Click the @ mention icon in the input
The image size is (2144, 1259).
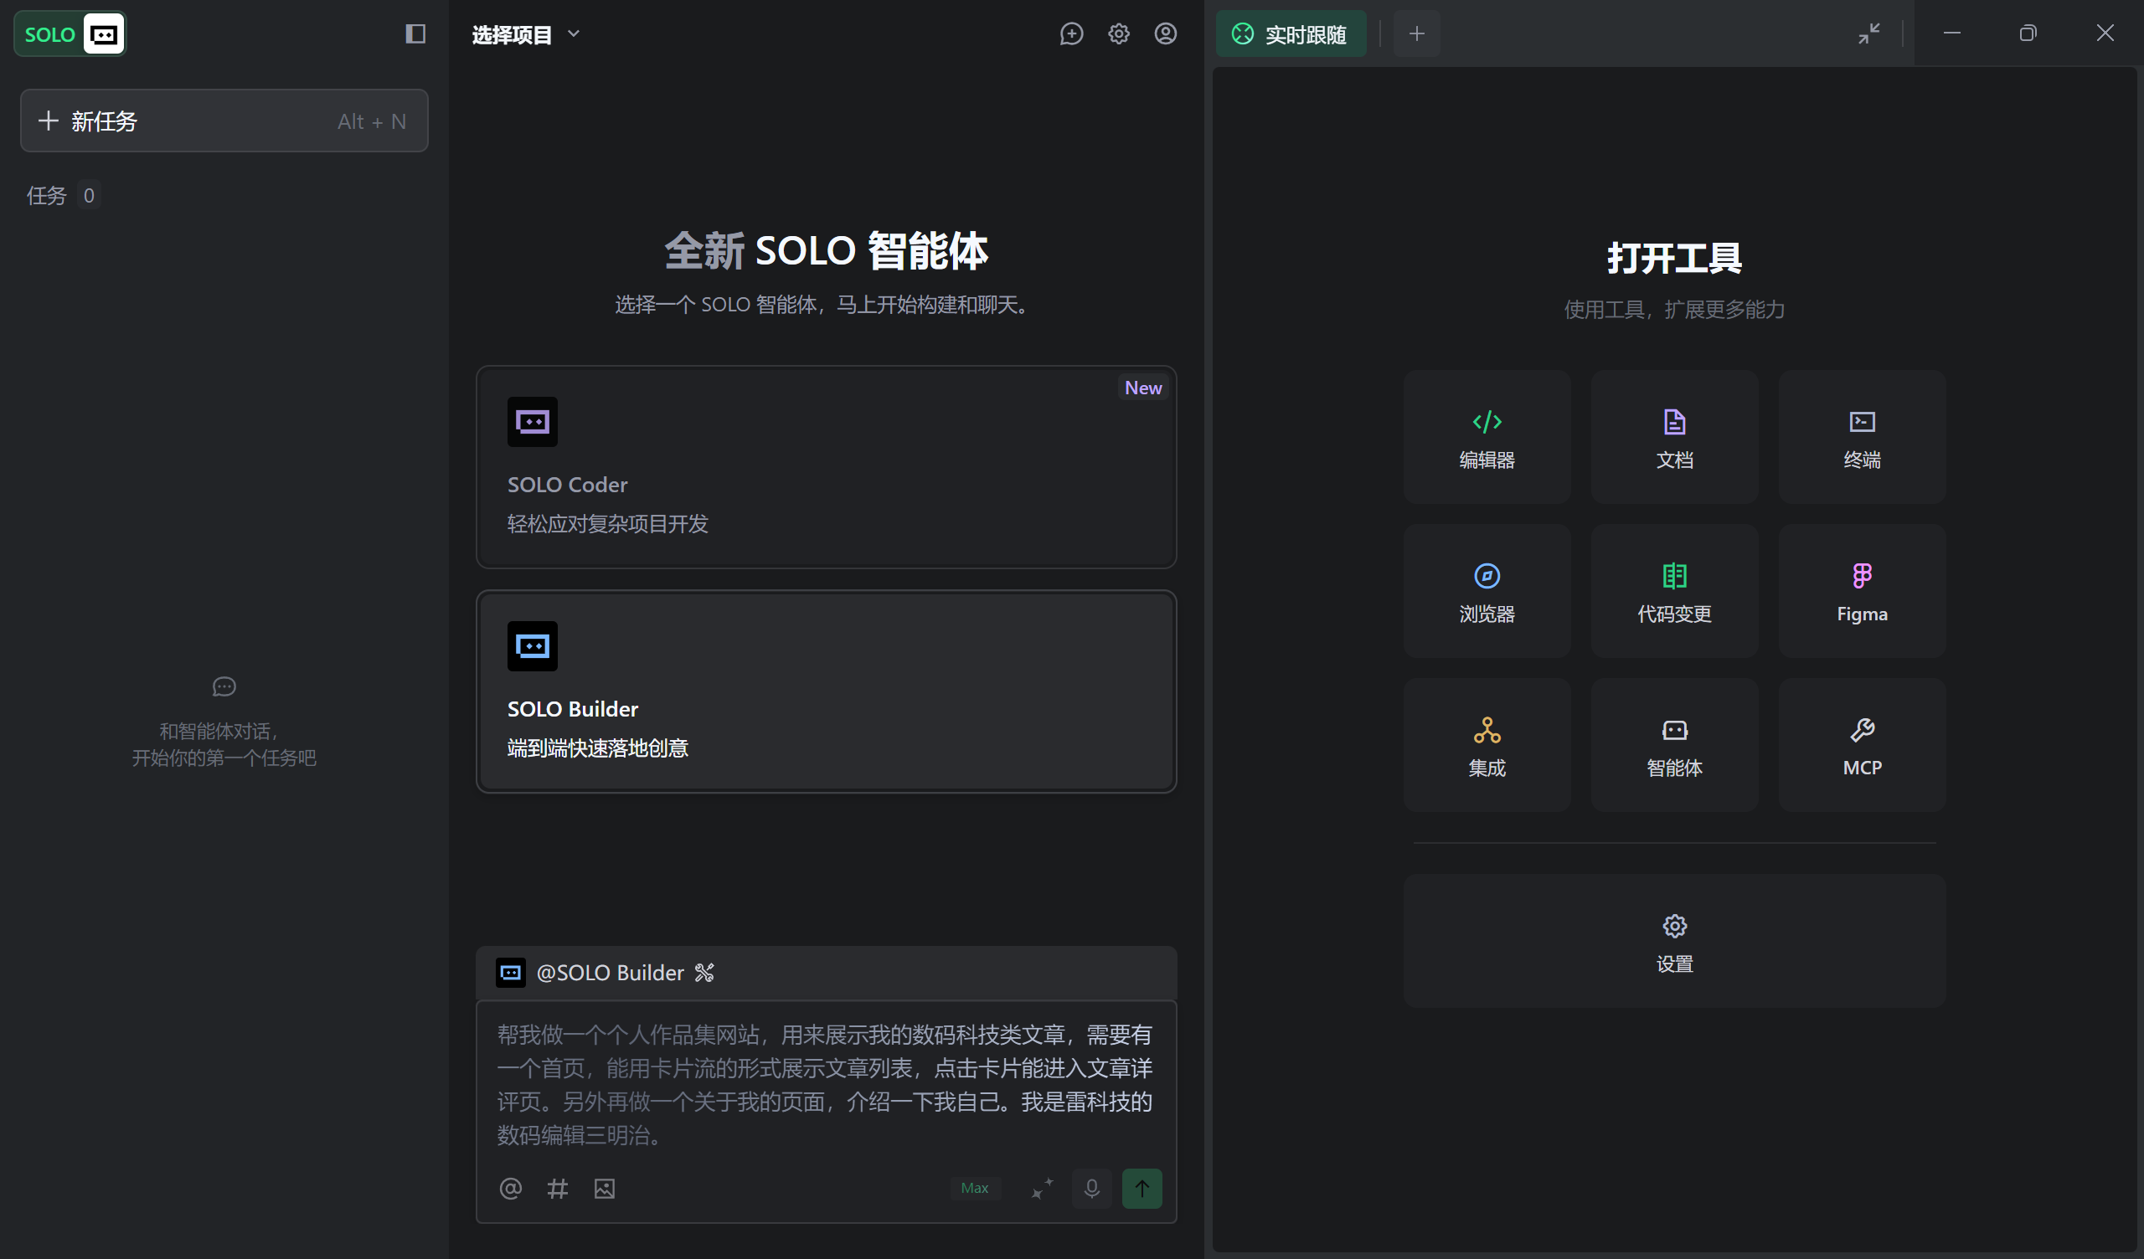[511, 1189]
